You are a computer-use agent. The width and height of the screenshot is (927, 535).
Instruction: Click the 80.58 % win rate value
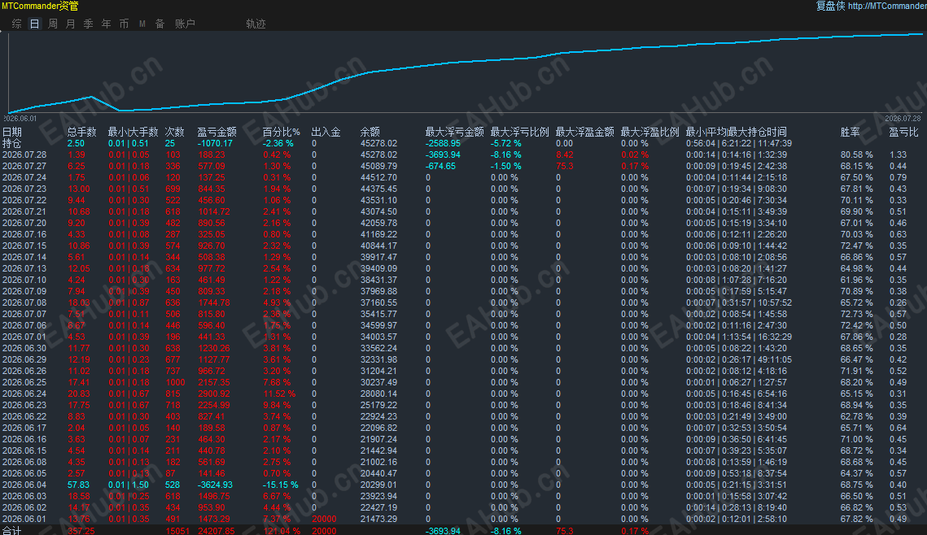(857, 154)
